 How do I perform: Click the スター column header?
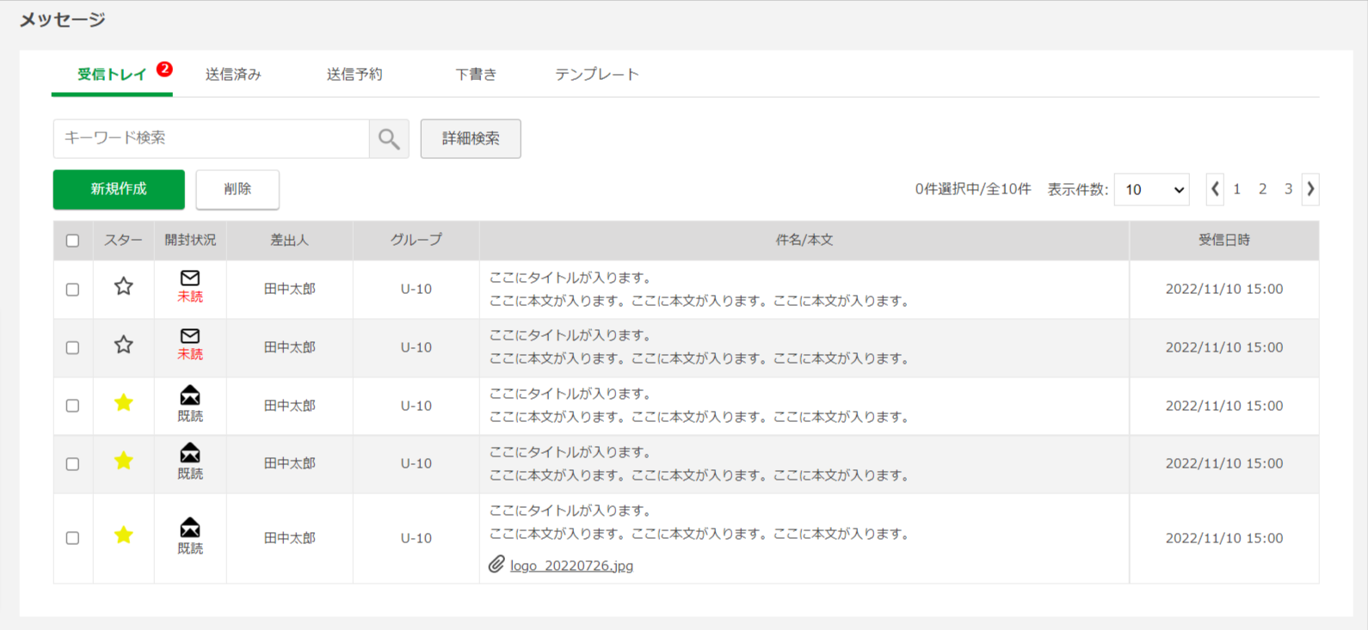tap(123, 241)
